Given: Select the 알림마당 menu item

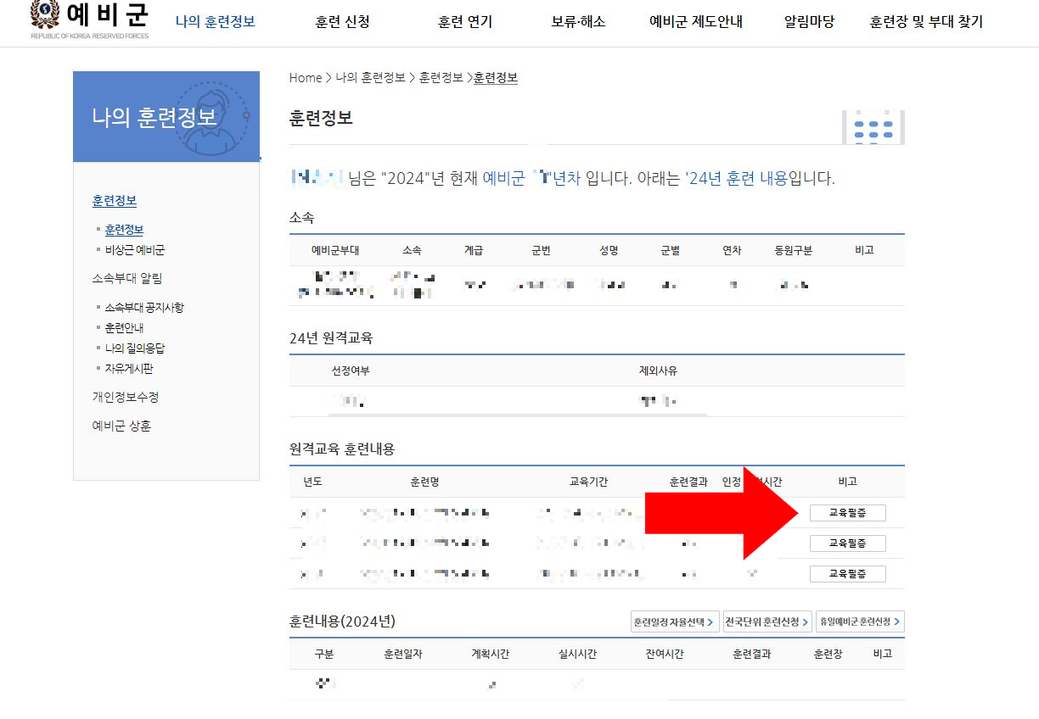Looking at the screenshot, I should pyautogui.click(x=808, y=21).
